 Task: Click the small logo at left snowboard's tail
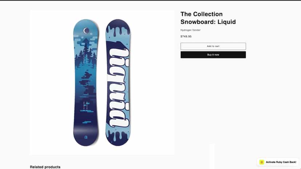(86, 137)
